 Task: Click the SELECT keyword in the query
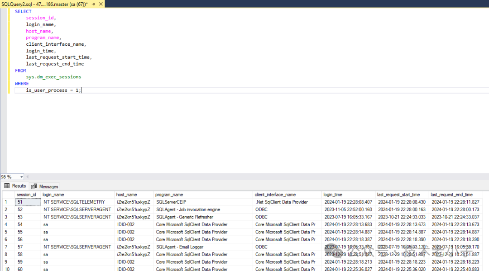coord(23,11)
